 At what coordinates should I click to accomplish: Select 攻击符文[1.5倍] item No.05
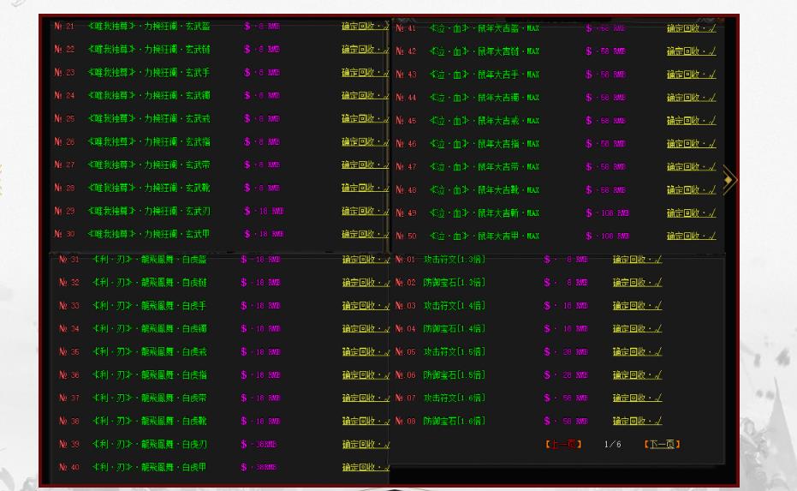pyautogui.click(x=454, y=351)
